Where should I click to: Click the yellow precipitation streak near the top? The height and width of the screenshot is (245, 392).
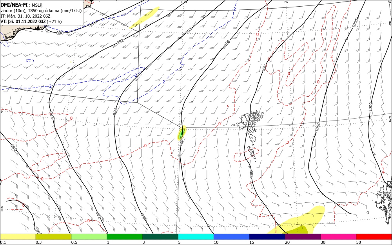pos(144,18)
